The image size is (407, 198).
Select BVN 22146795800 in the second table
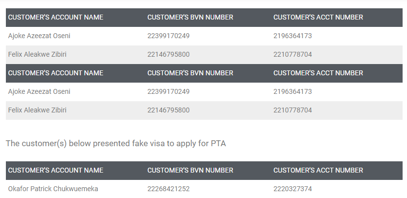tap(168, 110)
